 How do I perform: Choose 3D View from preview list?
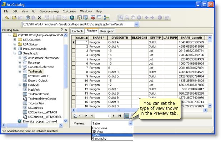coord(112,132)
